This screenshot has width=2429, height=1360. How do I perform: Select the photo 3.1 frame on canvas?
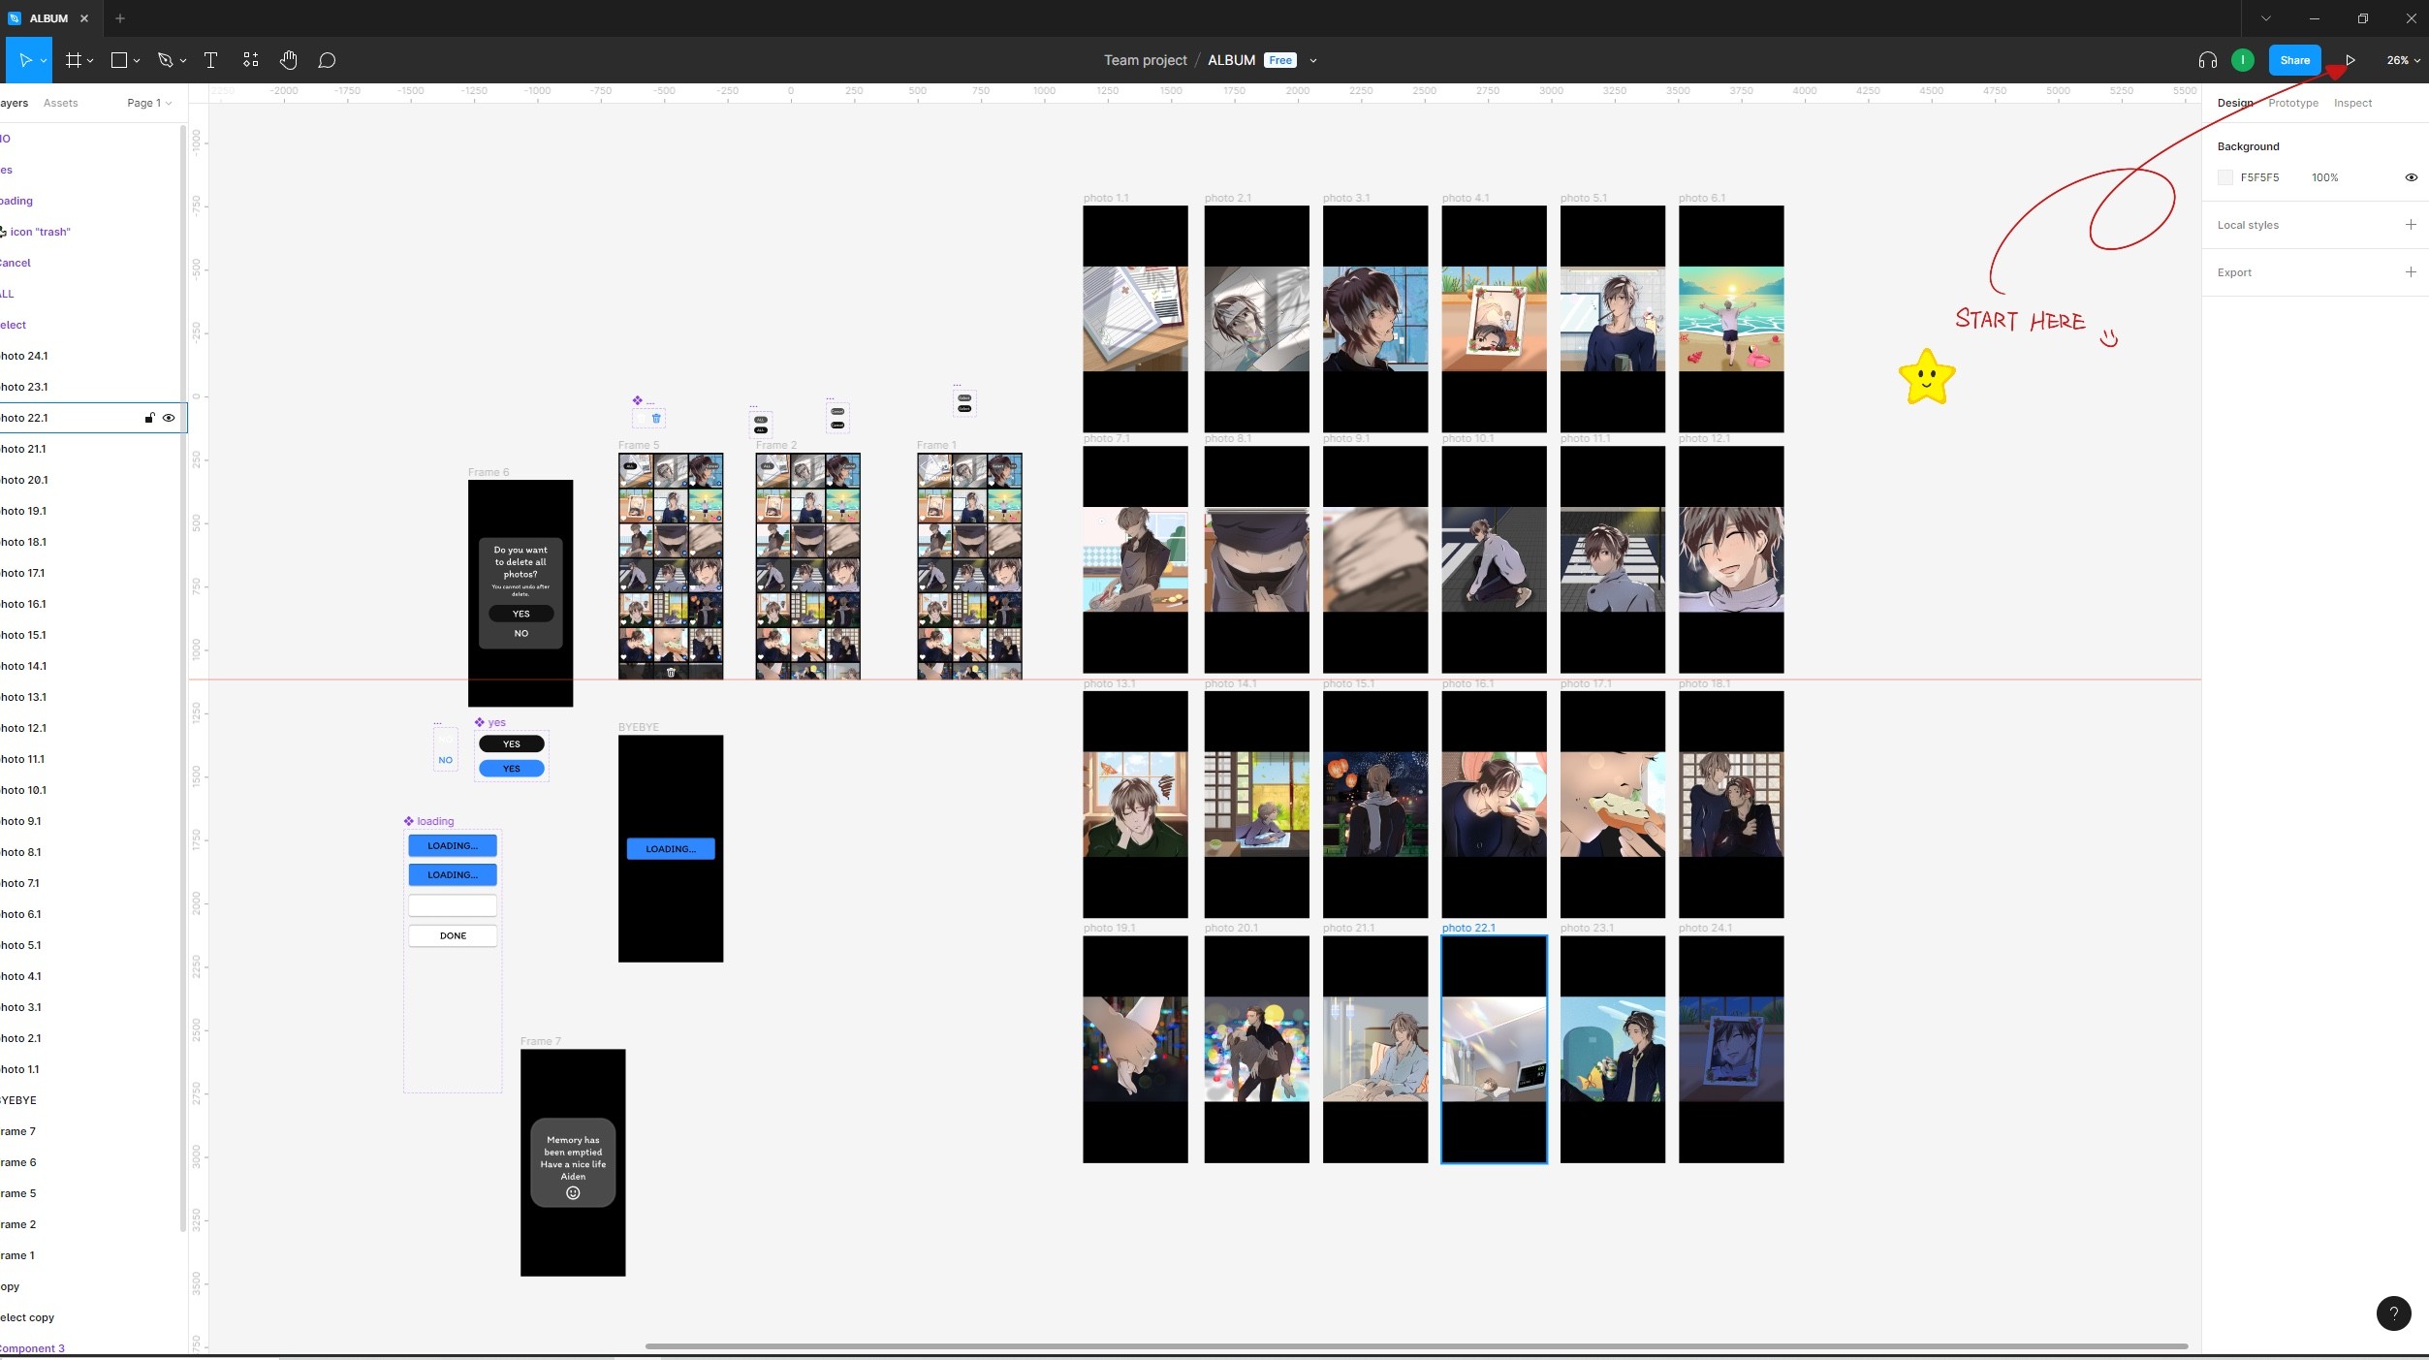[1374, 319]
